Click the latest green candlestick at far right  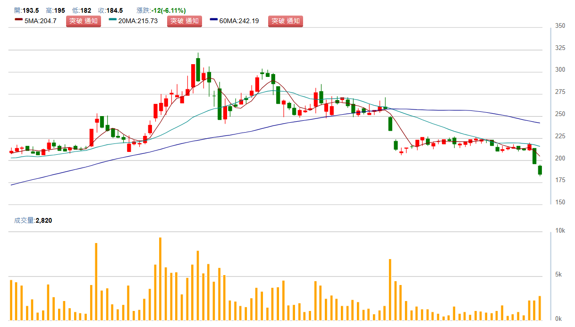[x=540, y=170]
